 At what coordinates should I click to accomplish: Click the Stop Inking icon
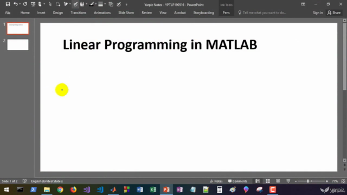119,4
